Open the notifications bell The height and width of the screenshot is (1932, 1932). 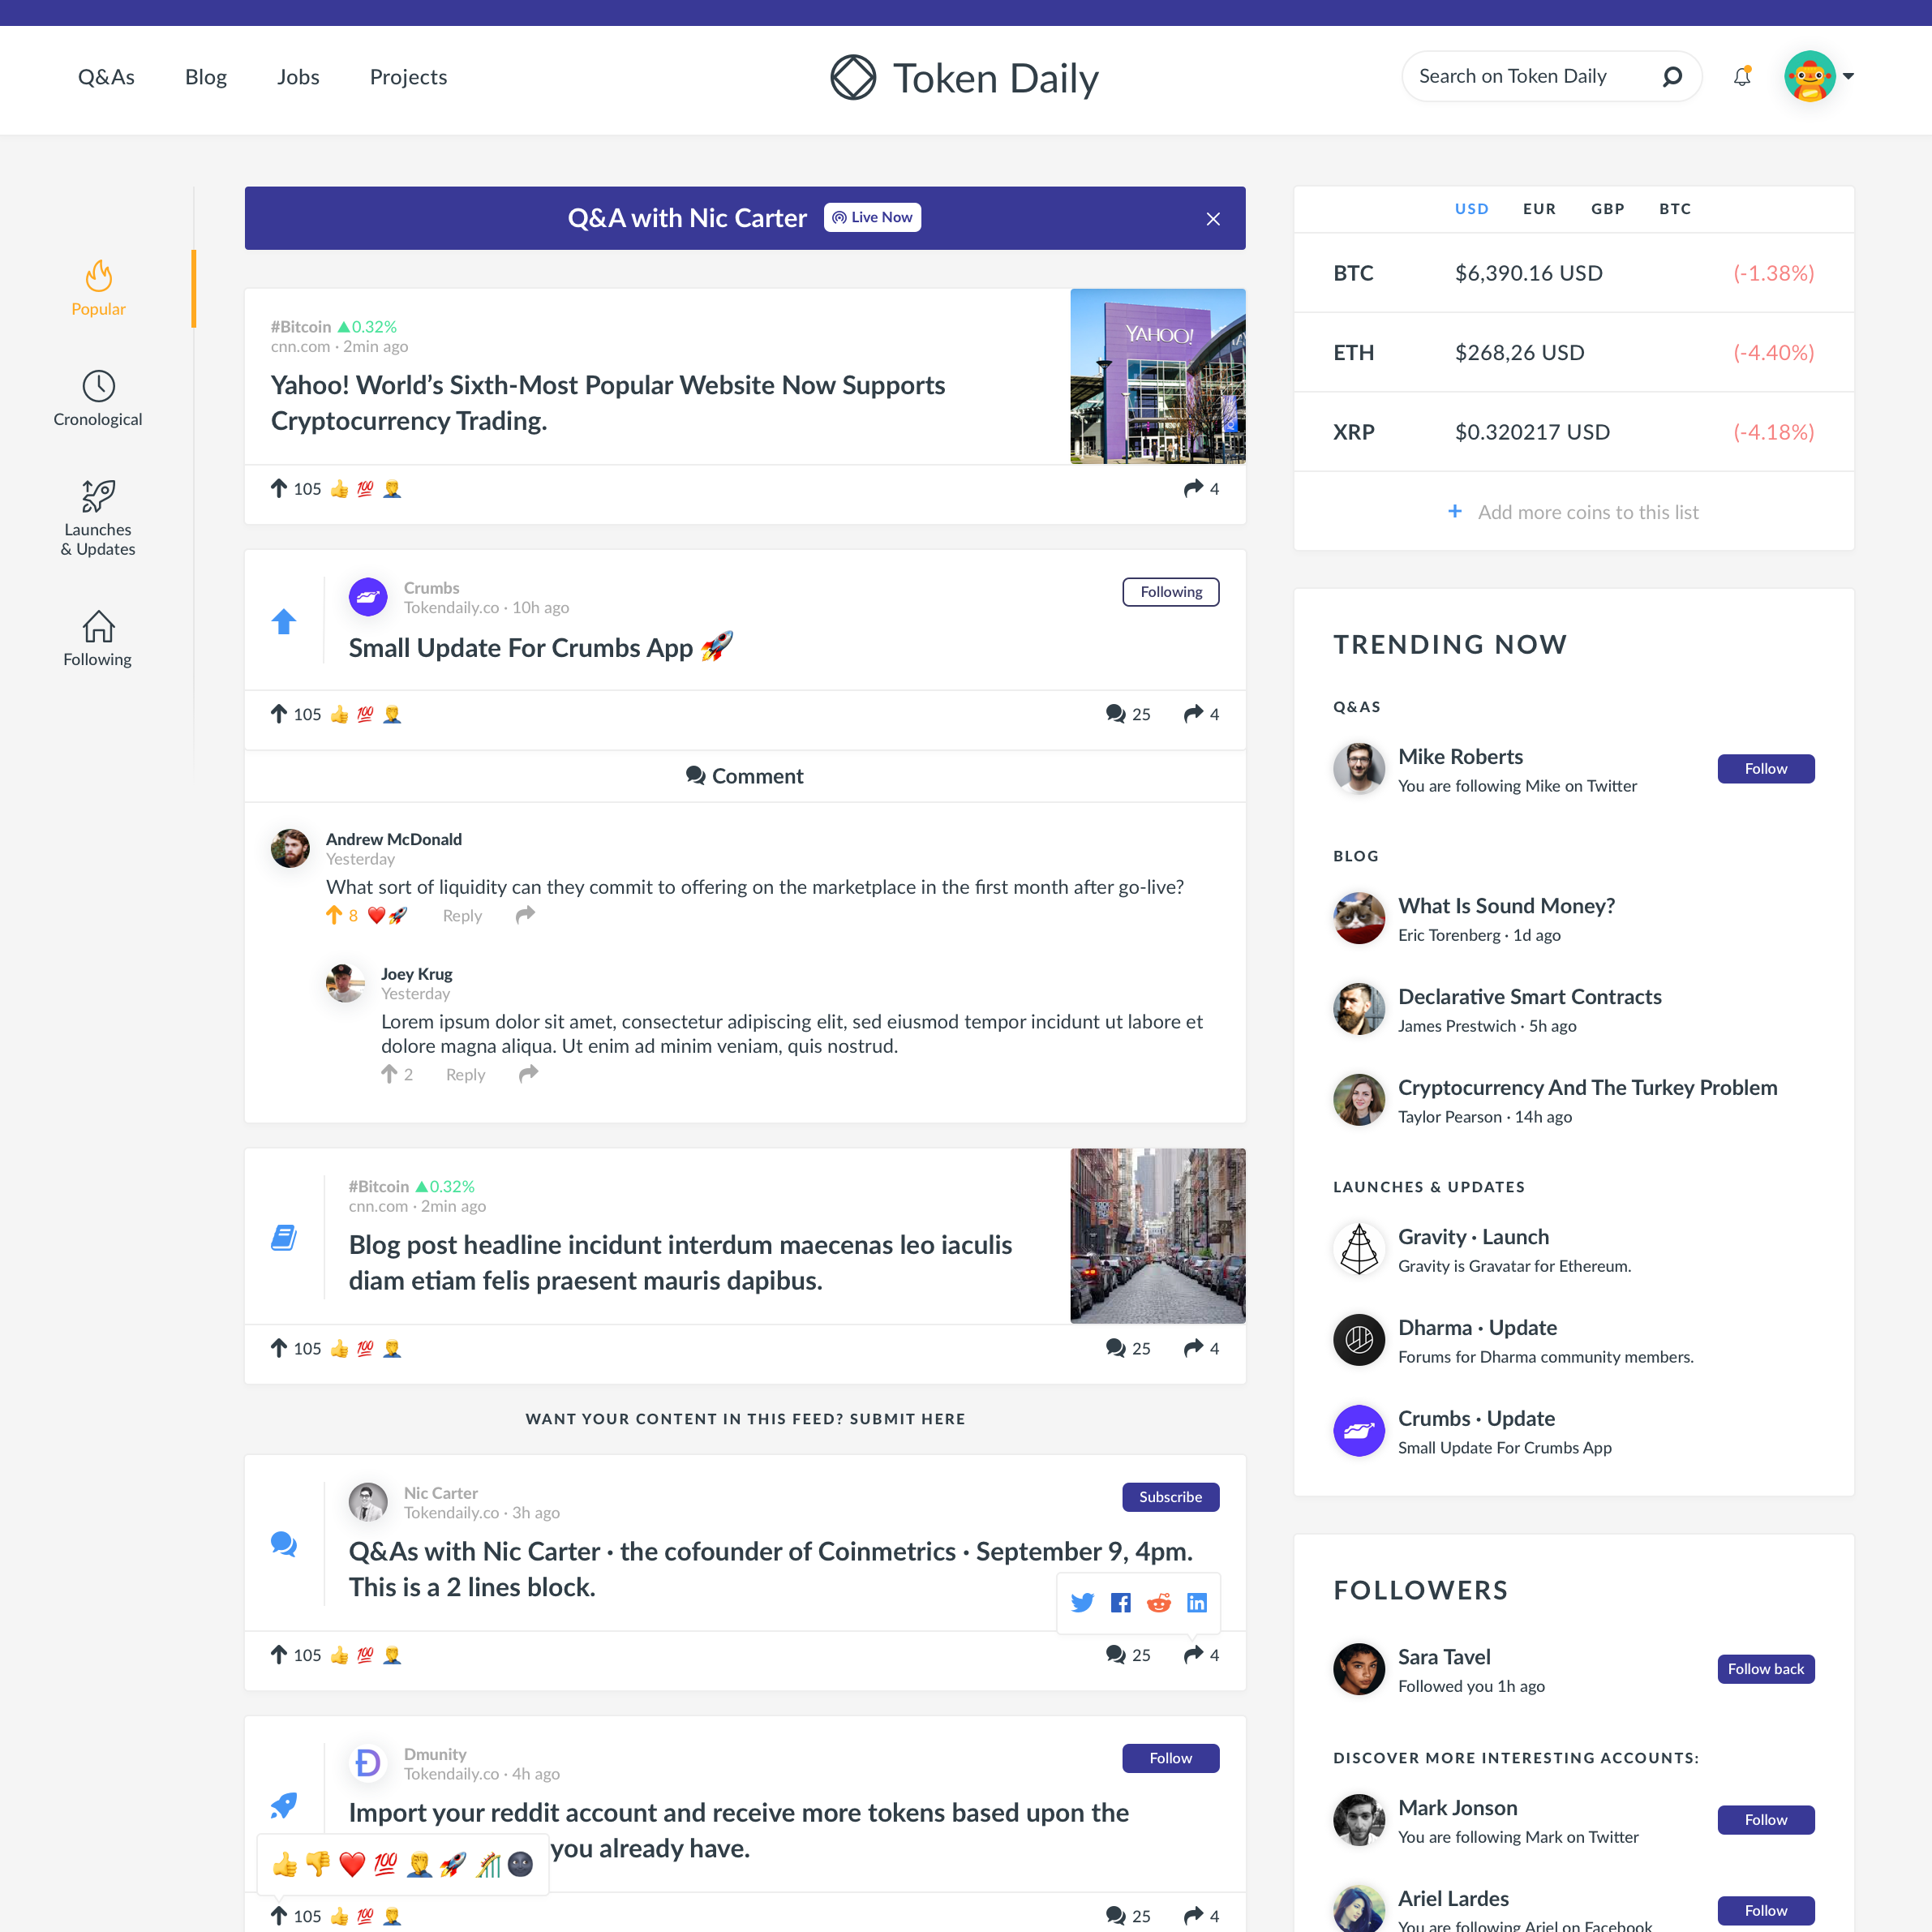coord(1742,76)
